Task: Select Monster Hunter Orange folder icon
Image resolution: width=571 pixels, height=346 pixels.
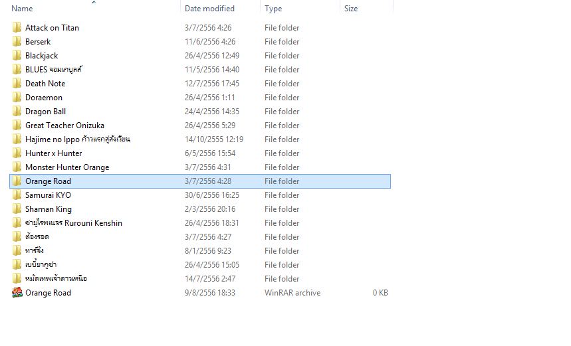Action: (x=17, y=167)
